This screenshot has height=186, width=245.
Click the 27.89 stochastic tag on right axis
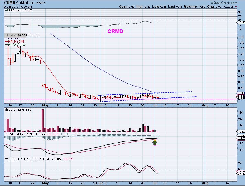click(241, 173)
